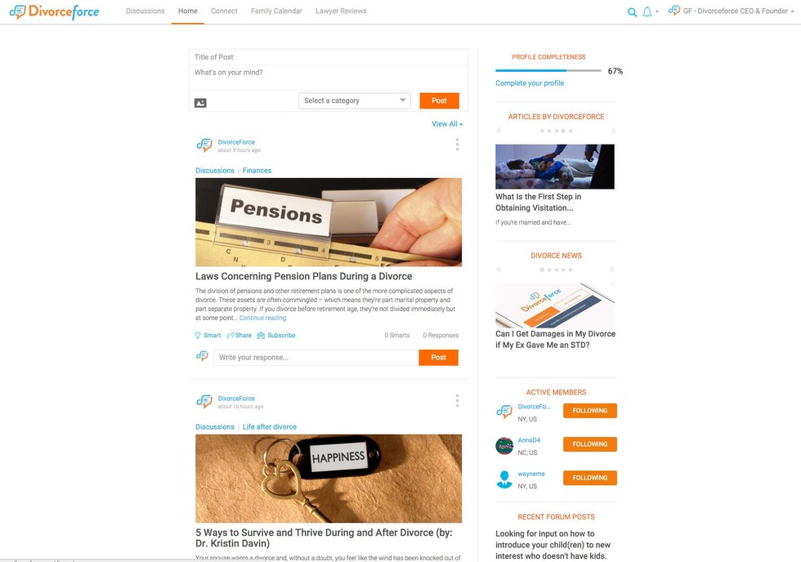Open three-dot menu on Pensions post

tap(457, 145)
